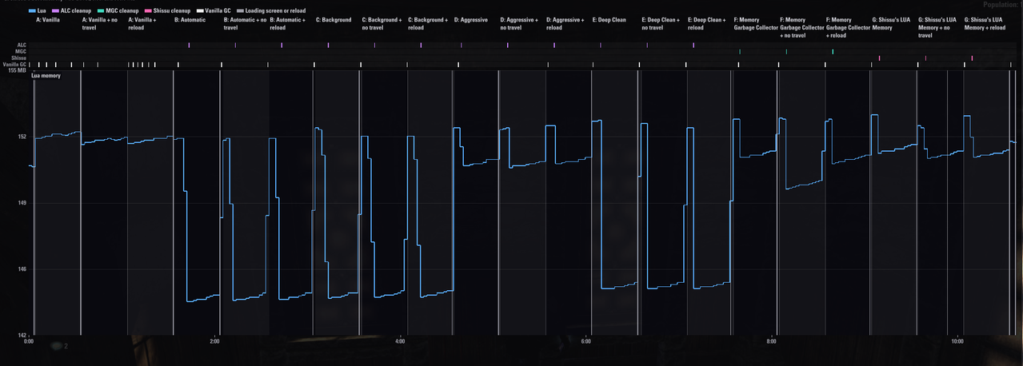
Task: Click the 'B: Automatic + reload' label
Action: pos(289,24)
